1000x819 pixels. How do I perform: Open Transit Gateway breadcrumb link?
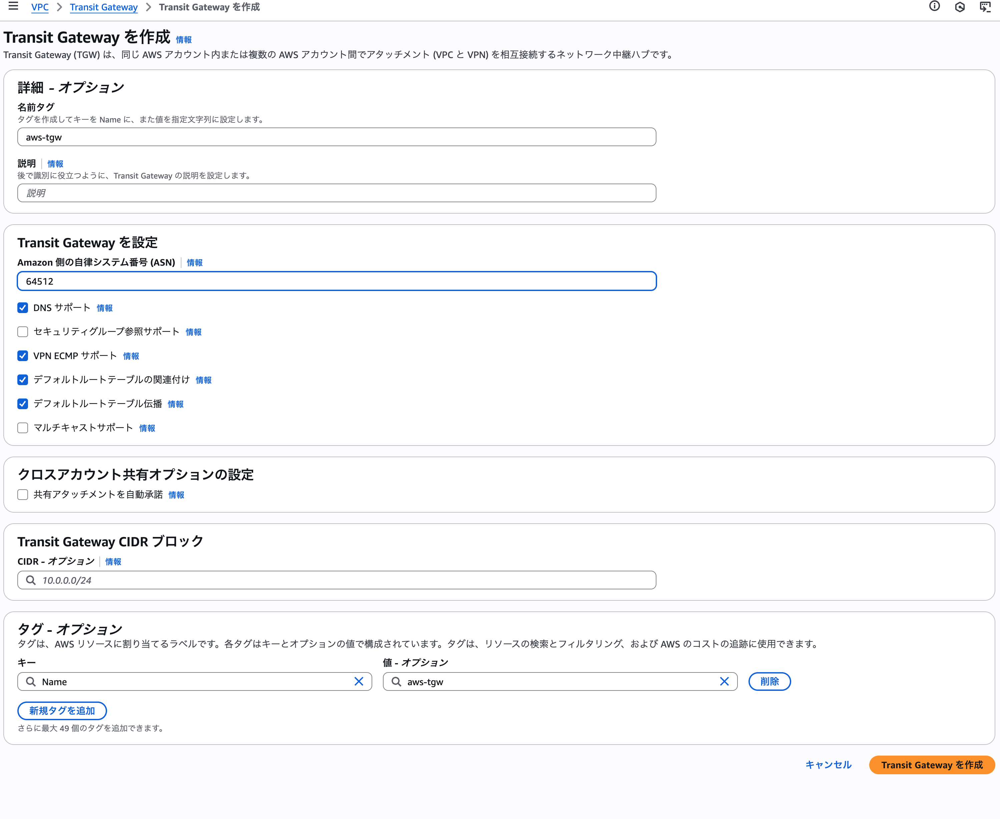[104, 7]
